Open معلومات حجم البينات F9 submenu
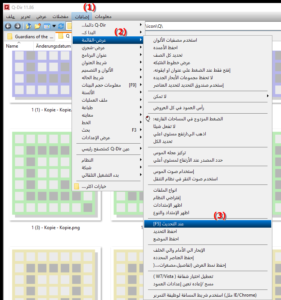Viewport: 281px width, 300px height. point(108,85)
